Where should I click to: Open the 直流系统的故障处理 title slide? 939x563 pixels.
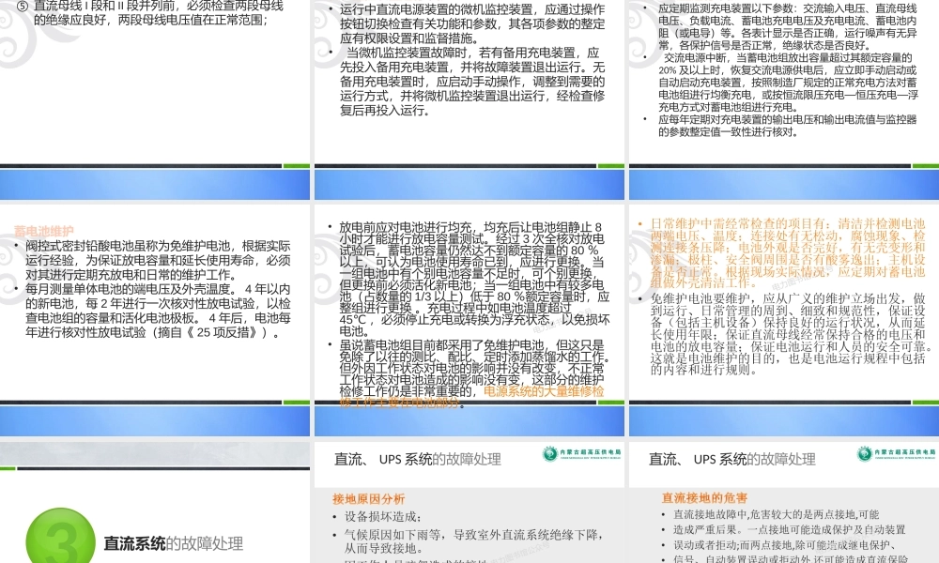pyautogui.click(x=172, y=542)
